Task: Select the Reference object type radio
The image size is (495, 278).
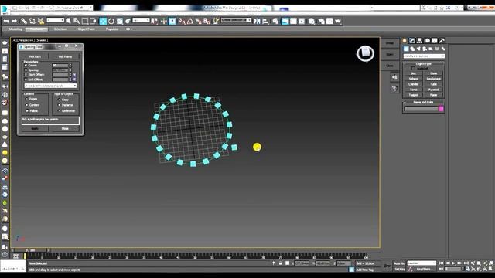Action: 59,111
